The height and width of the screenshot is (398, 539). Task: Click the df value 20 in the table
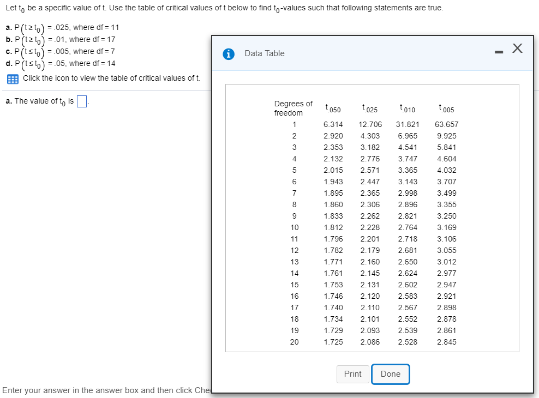pyautogui.click(x=294, y=342)
